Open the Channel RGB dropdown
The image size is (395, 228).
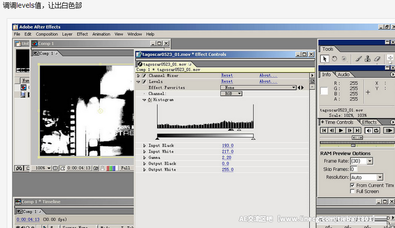[231, 94]
